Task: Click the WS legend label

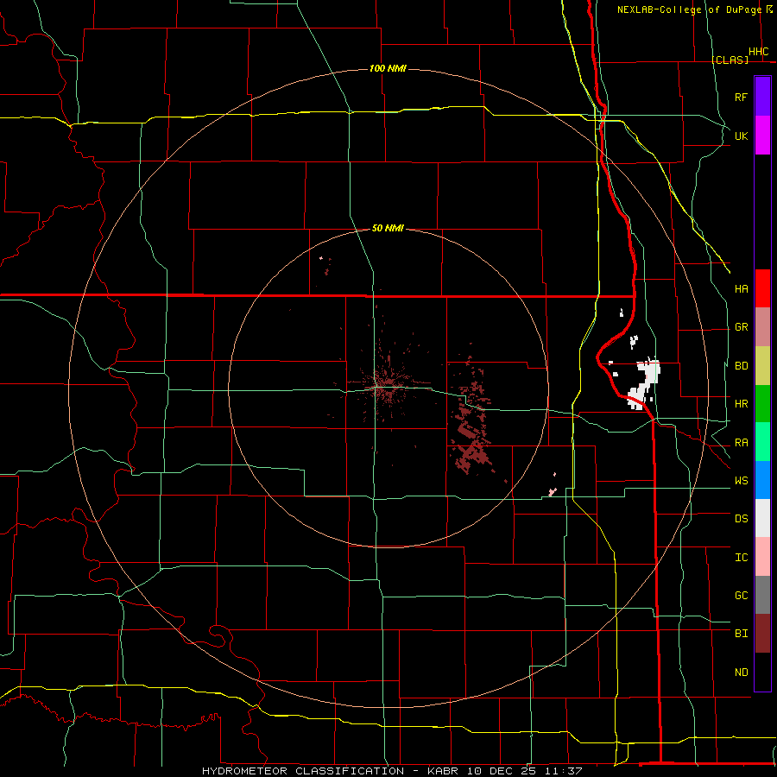Action: pos(742,481)
